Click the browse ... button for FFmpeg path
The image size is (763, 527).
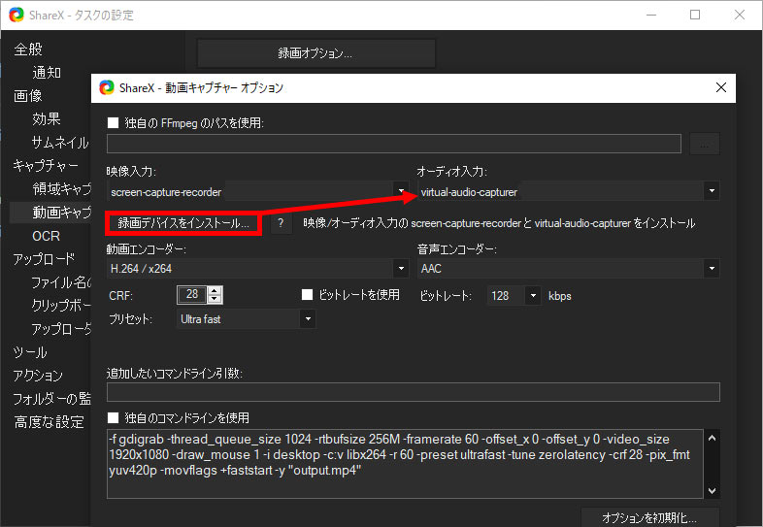[x=704, y=144]
